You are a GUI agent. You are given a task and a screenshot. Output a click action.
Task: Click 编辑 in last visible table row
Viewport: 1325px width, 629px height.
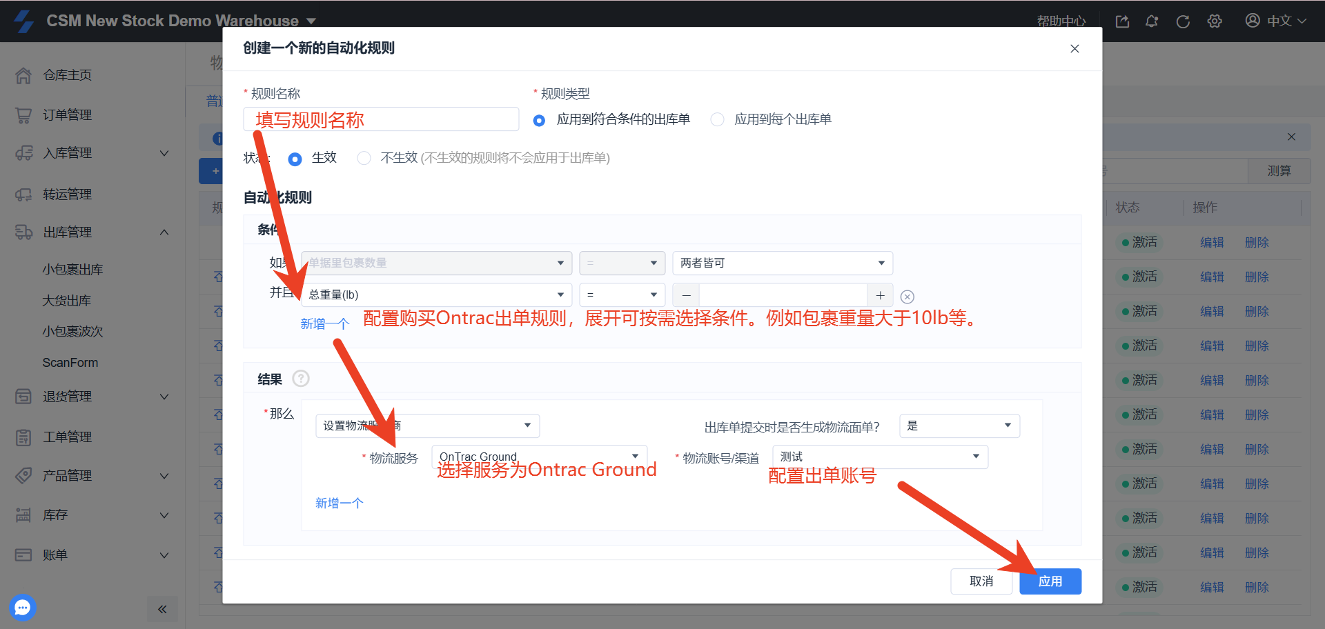[x=1212, y=588]
